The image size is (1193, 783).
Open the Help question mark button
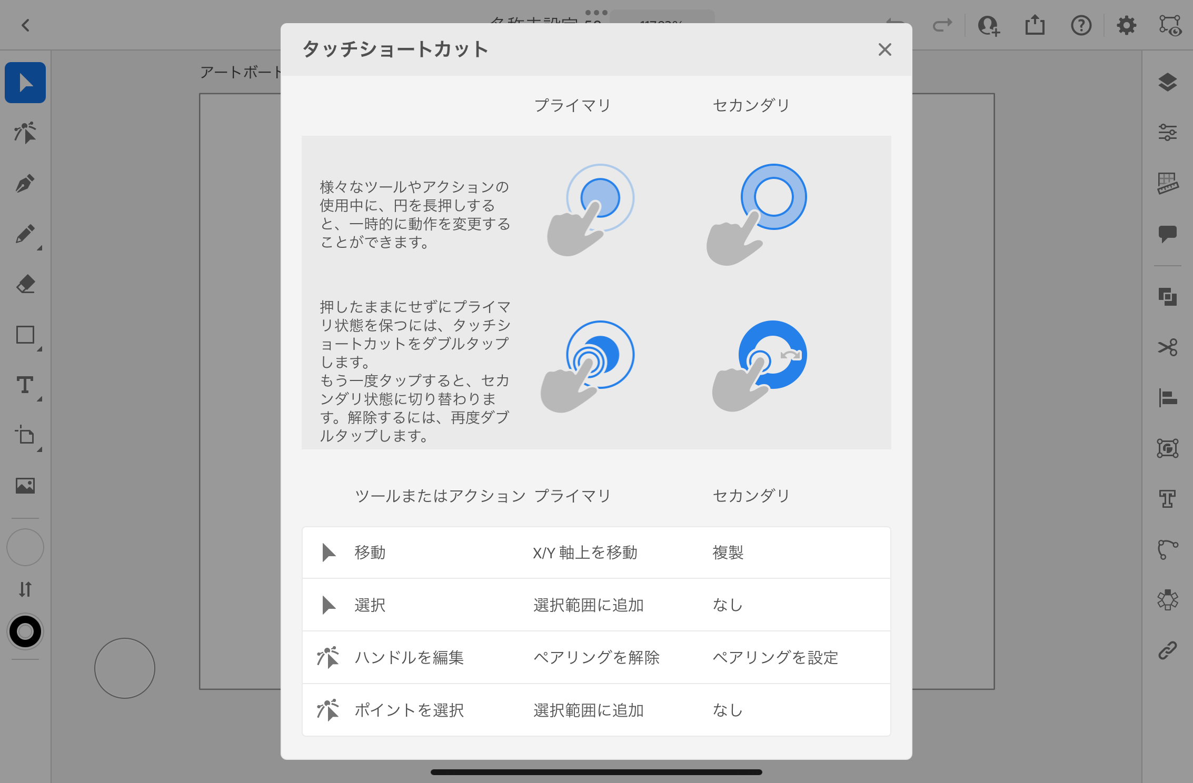(1081, 25)
